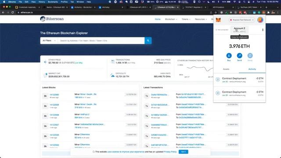
Task: Click the etherscan.io address bar
Action: coord(115,13)
